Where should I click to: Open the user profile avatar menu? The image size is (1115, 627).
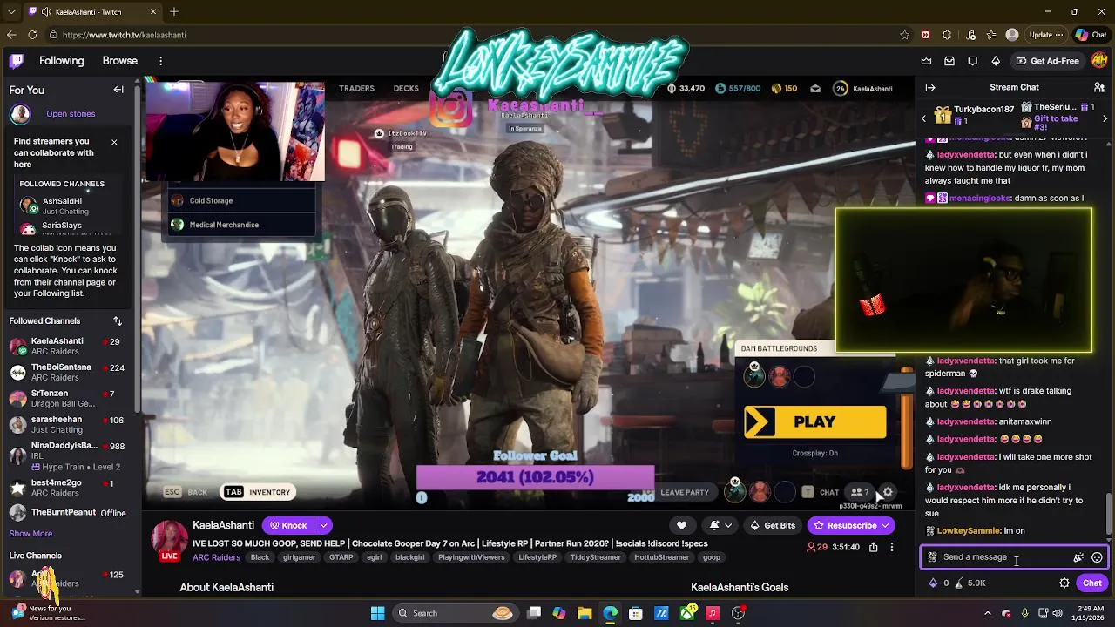[1099, 61]
